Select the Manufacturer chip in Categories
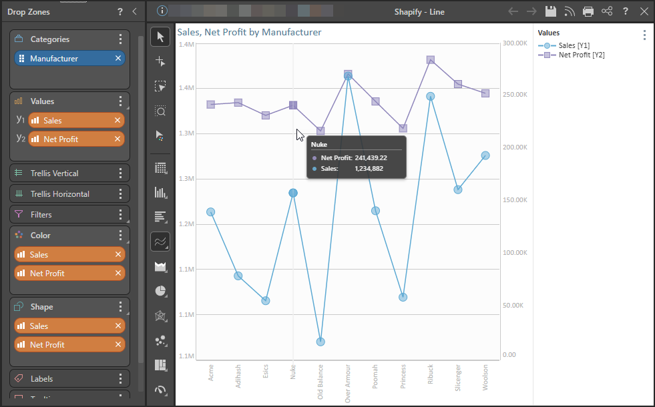 coord(69,59)
